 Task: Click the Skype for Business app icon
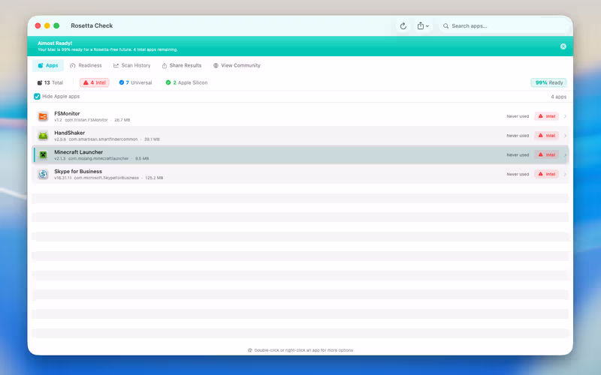tap(43, 174)
